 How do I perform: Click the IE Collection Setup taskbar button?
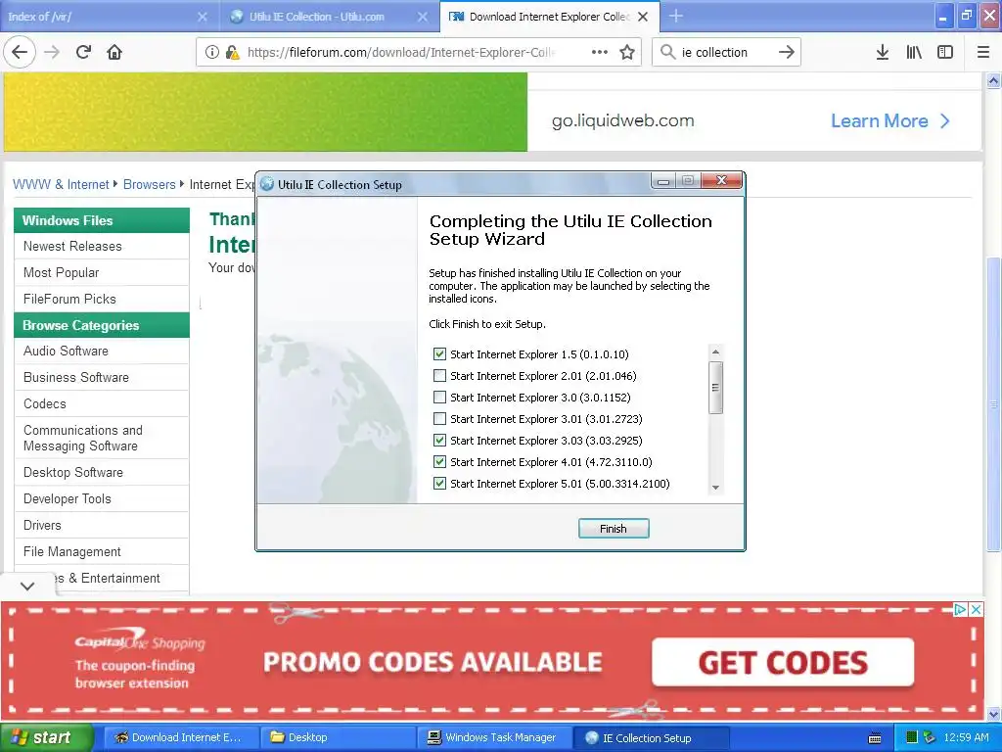[x=650, y=738]
